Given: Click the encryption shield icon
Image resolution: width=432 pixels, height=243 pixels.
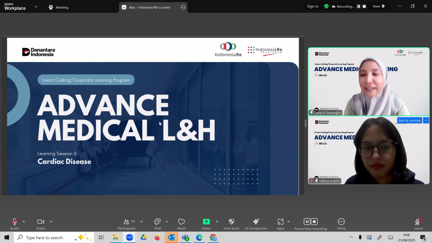Looking at the screenshot, I should coord(326,6).
